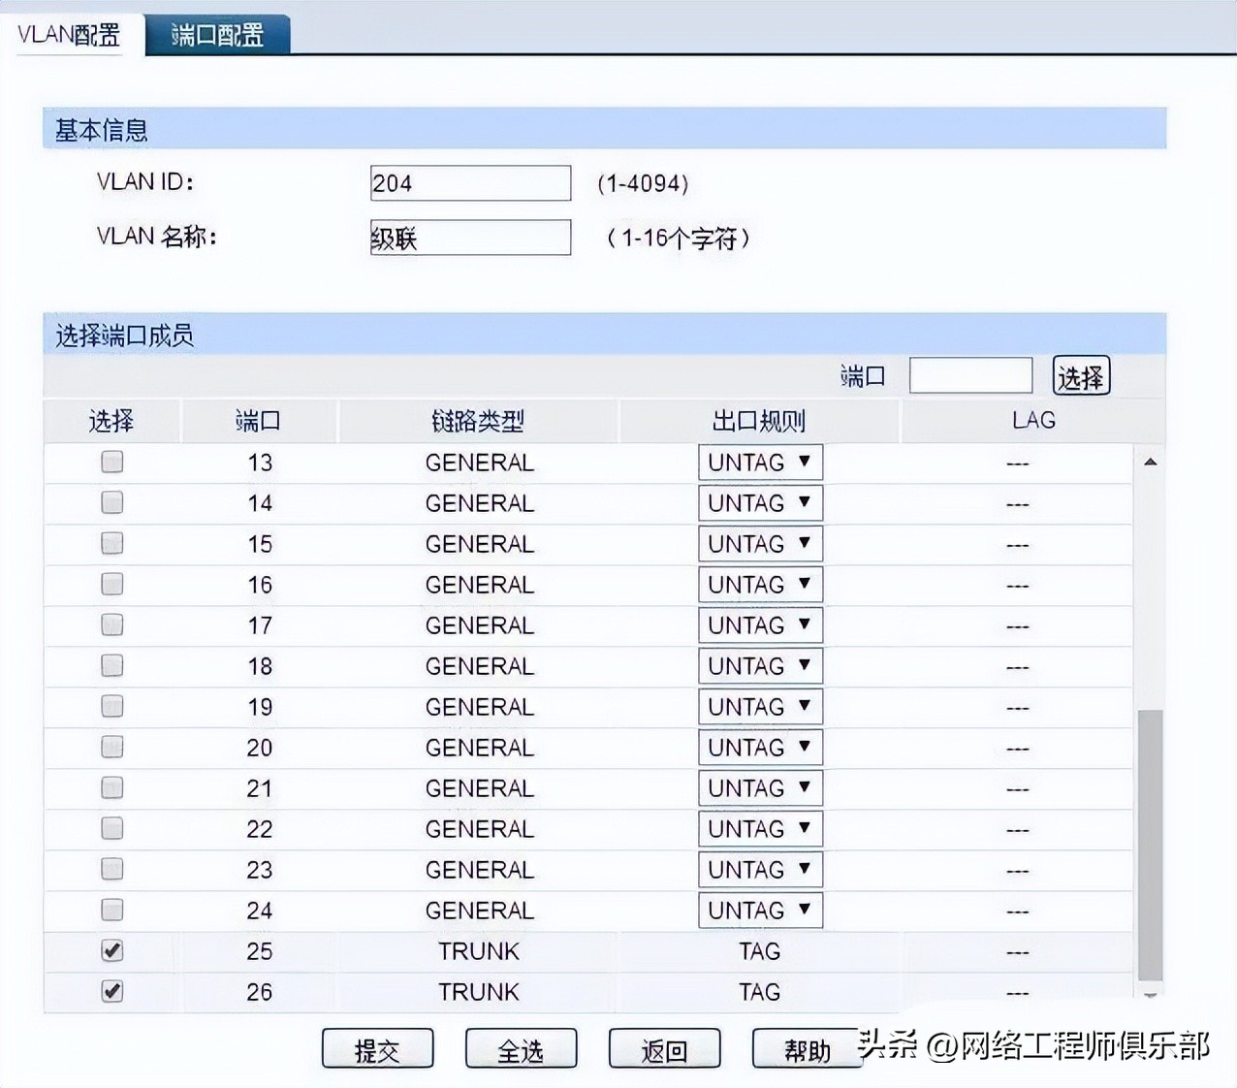Edit the VLAN ID input field
The height and width of the screenshot is (1088, 1237).
pos(470,182)
